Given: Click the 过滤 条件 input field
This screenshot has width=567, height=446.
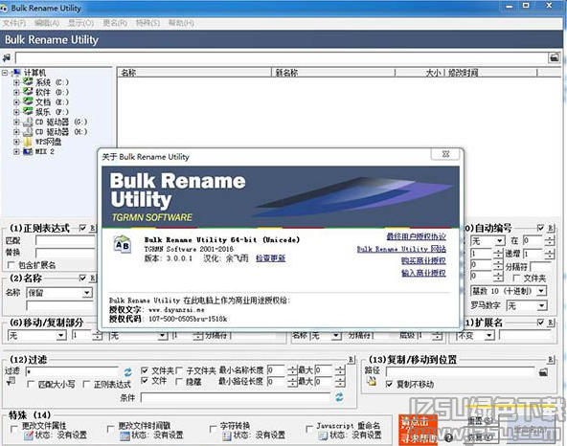Looking at the screenshot, I should click(236, 398).
